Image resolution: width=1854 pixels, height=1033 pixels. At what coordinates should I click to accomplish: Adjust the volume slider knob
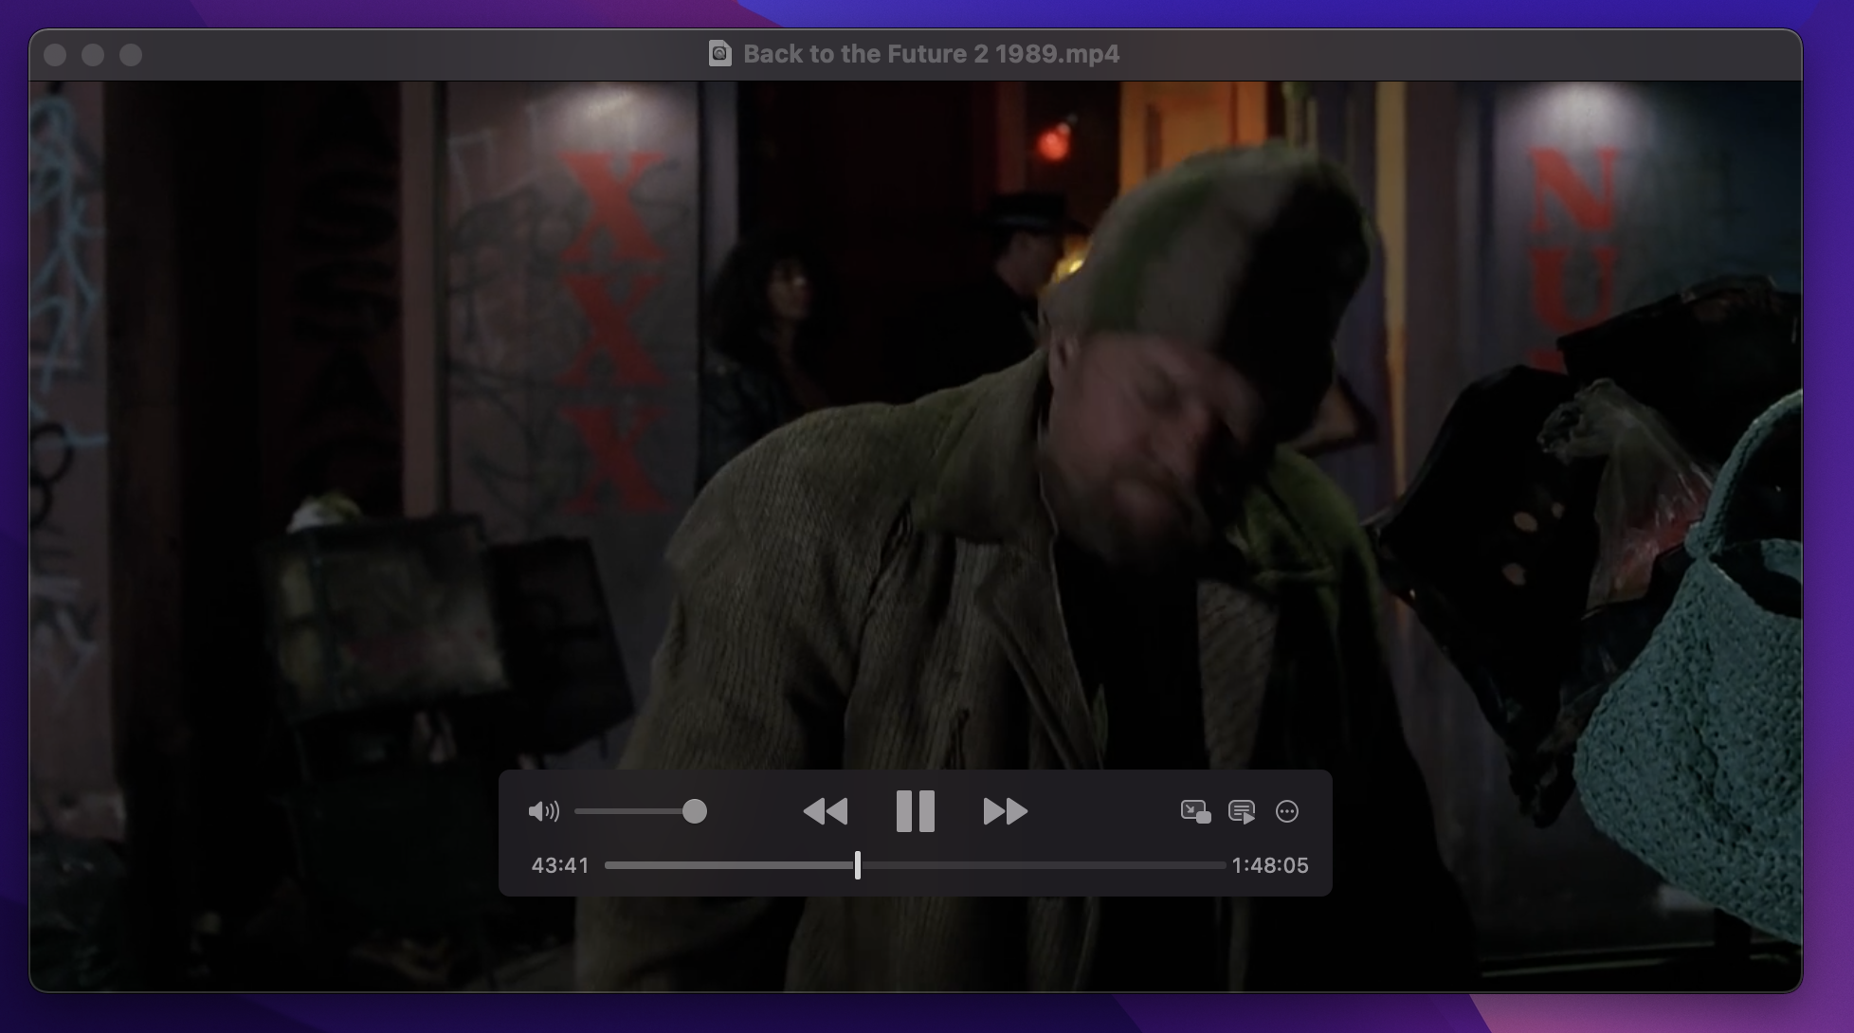click(695, 811)
